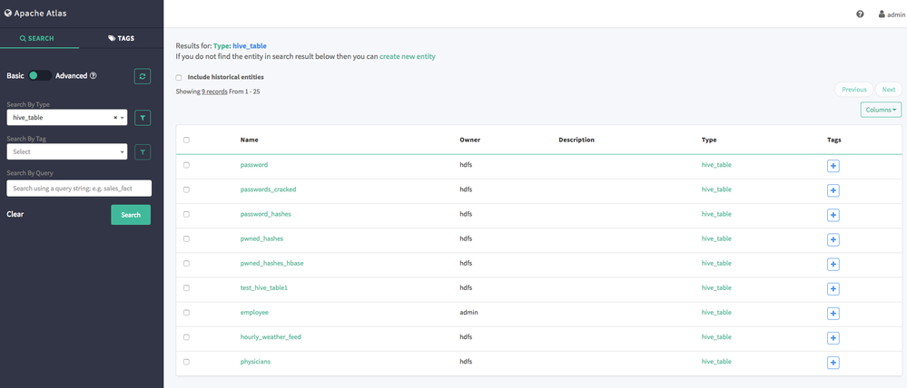Add tag to pwned_hashes_hbase row
The height and width of the screenshot is (388, 907).
coord(833,265)
